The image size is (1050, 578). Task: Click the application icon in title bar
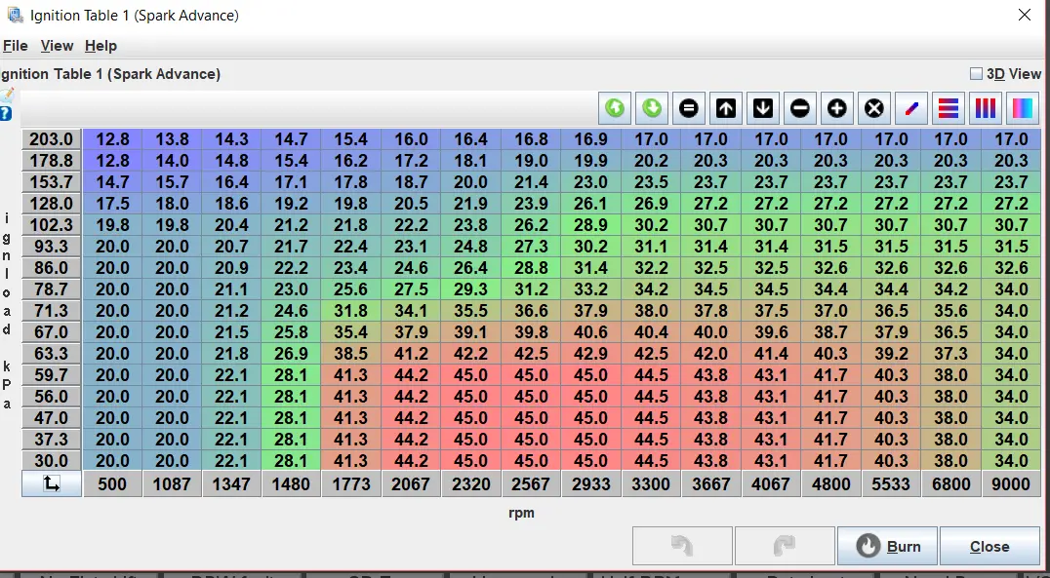[17, 15]
